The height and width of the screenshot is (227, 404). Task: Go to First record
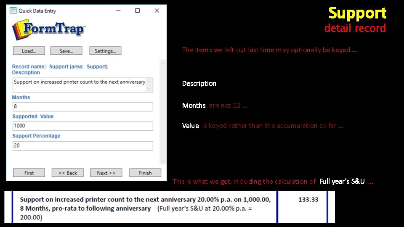click(x=29, y=173)
